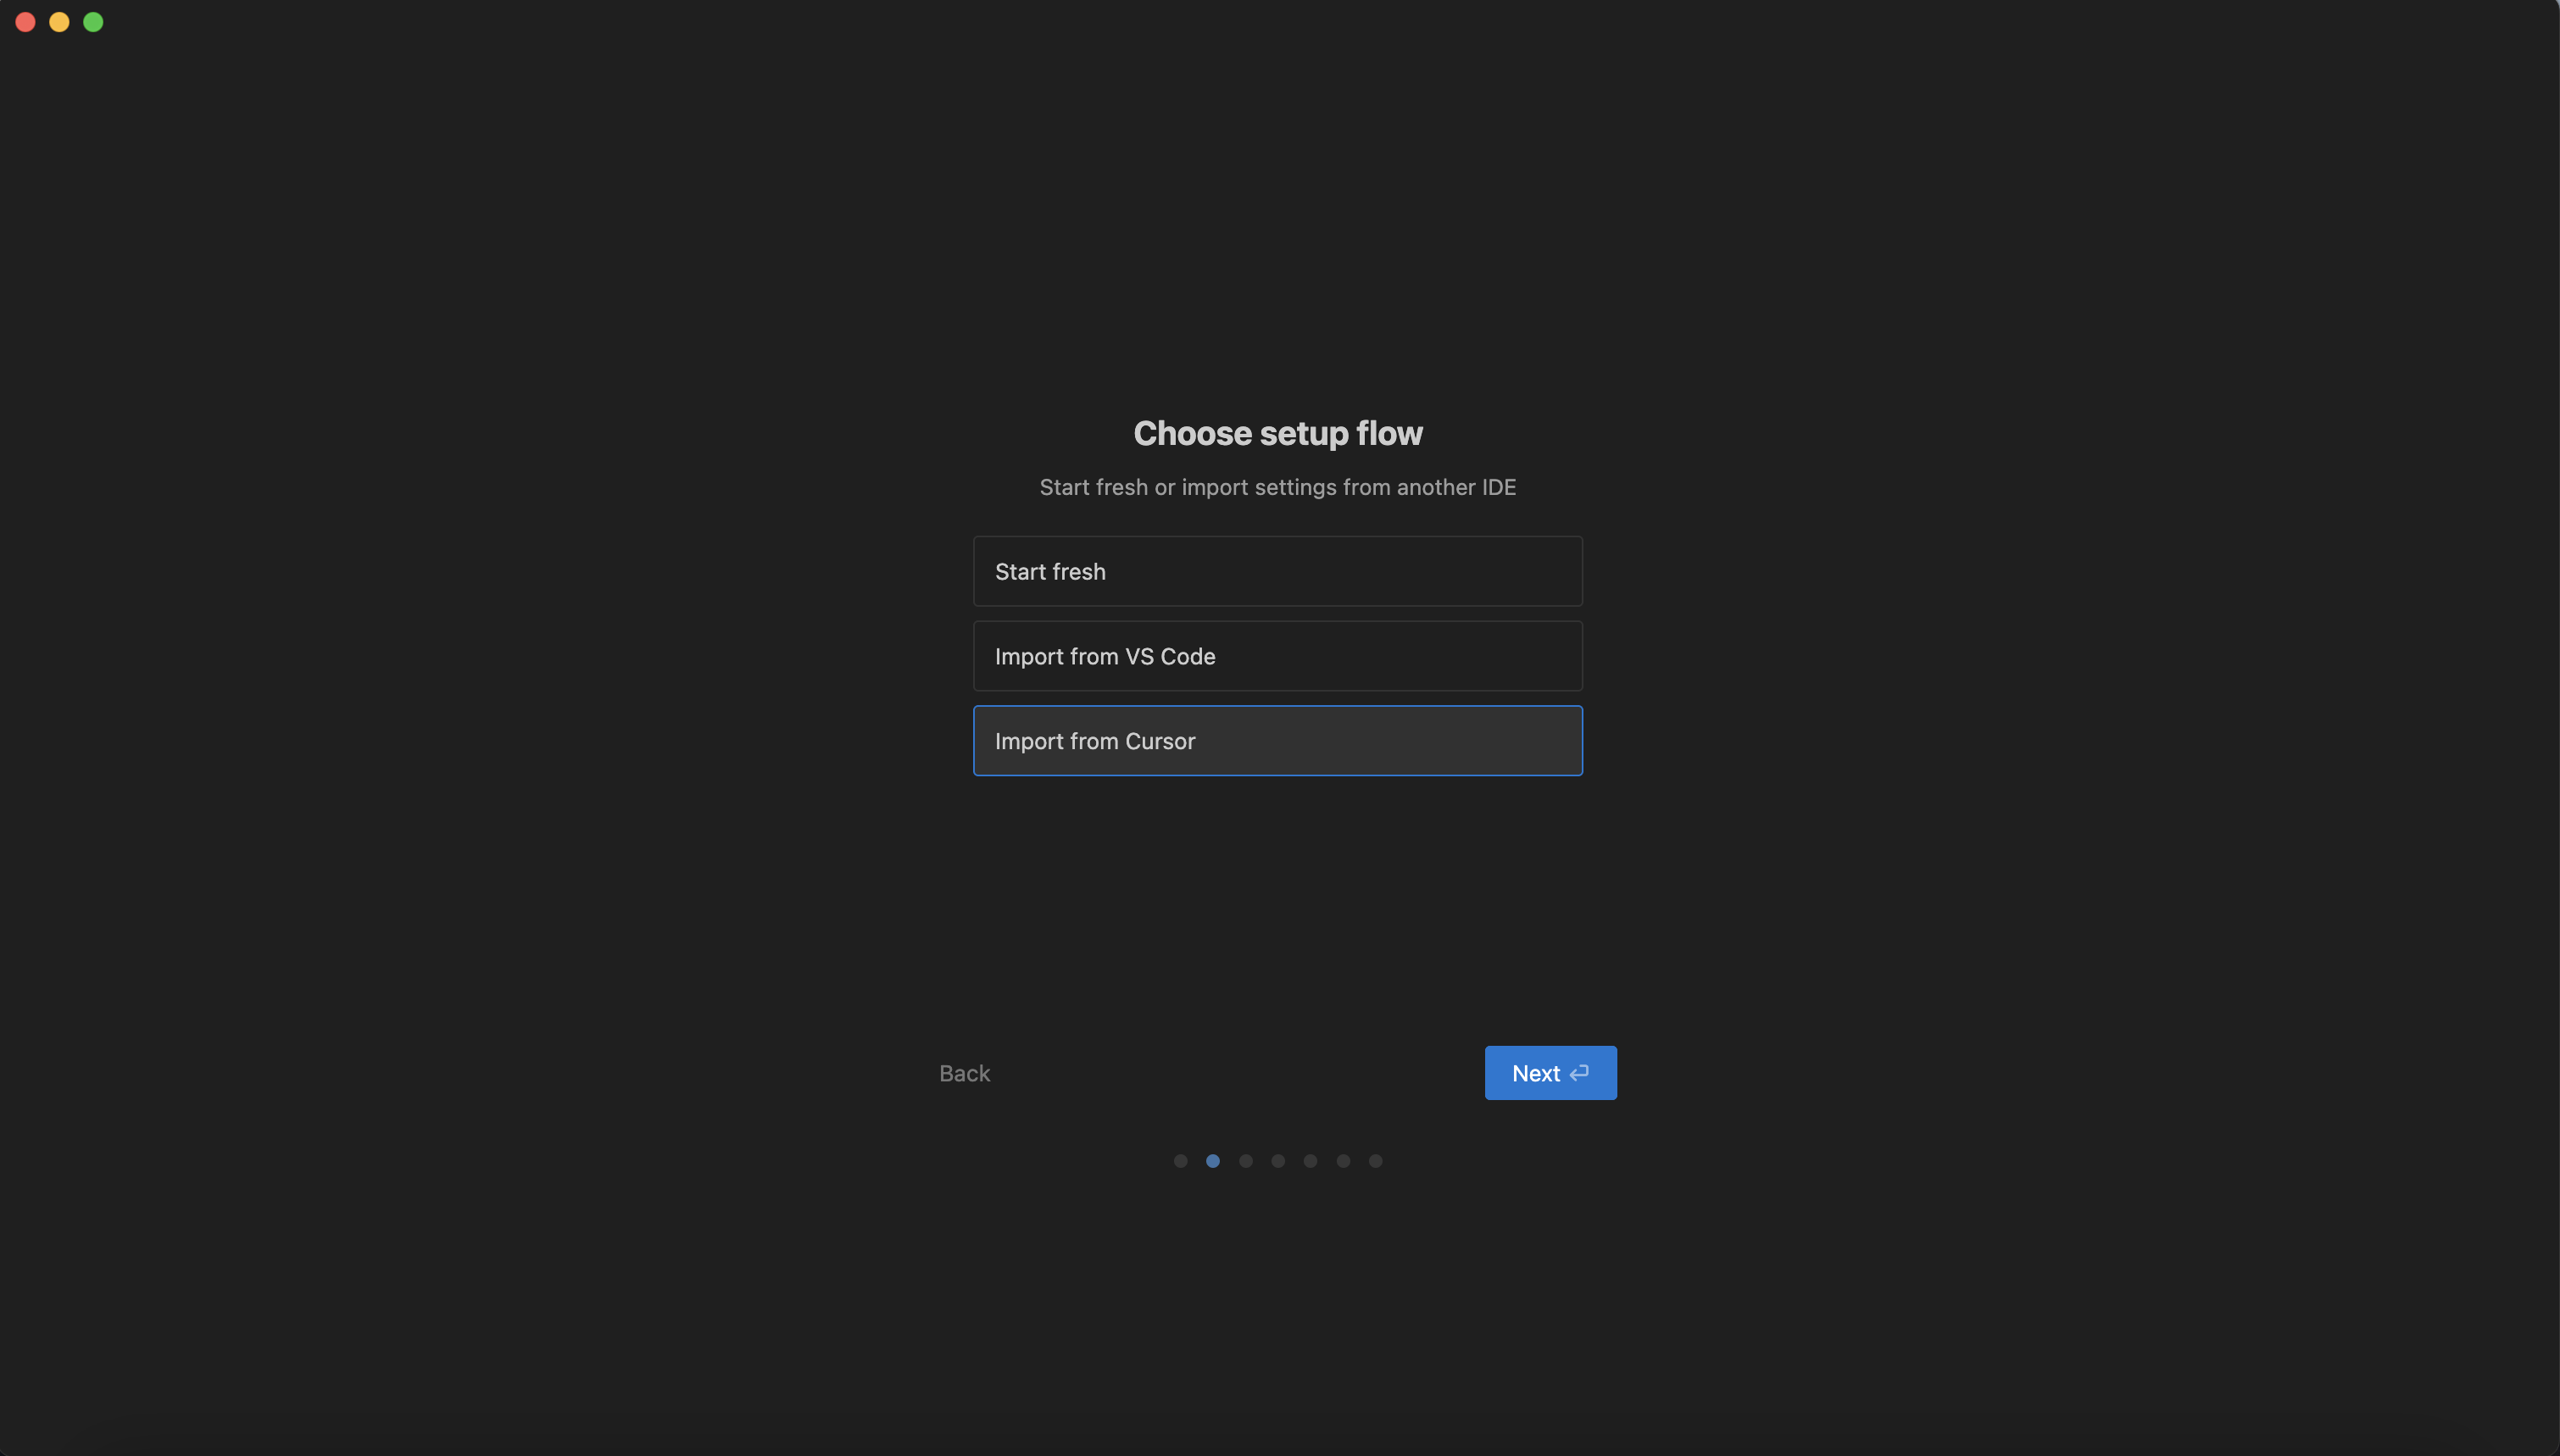Jump to the fourth pagination dot
2560x1456 pixels.
click(1278, 1161)
